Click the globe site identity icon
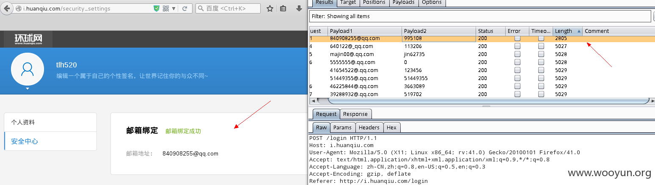This screenshot has height=185, width=655. (19, 8)
